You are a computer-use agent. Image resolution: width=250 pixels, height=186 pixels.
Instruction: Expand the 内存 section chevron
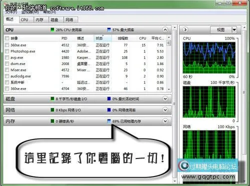(165, 121)
